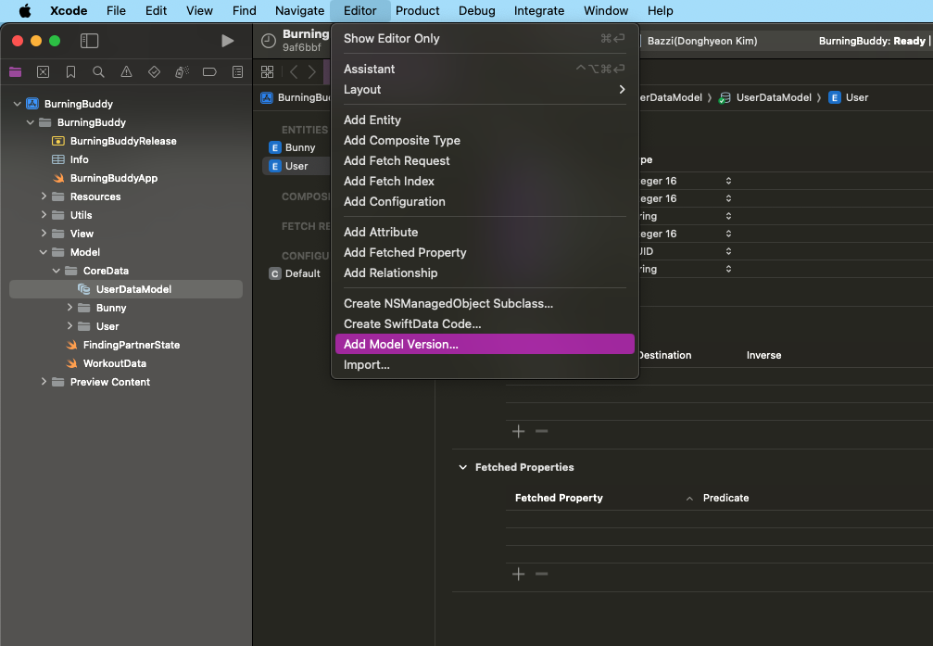Open the Test navigator diamond icon
The height and width of the screenshot is (646, 933).
(x=154, y=72)
